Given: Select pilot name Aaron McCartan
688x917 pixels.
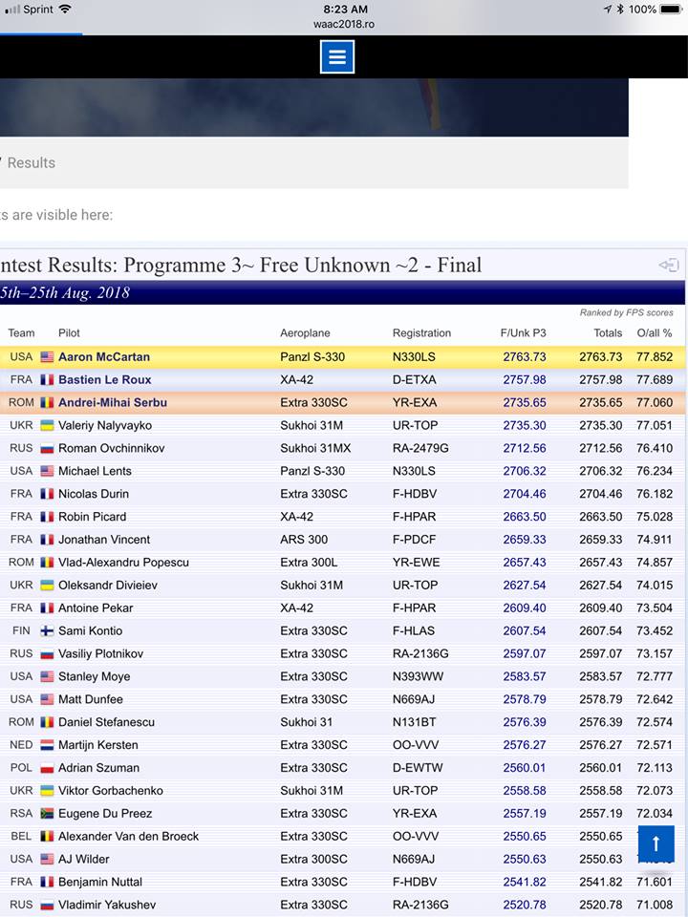Looking at the screenshot, I should tap(104, 356).
